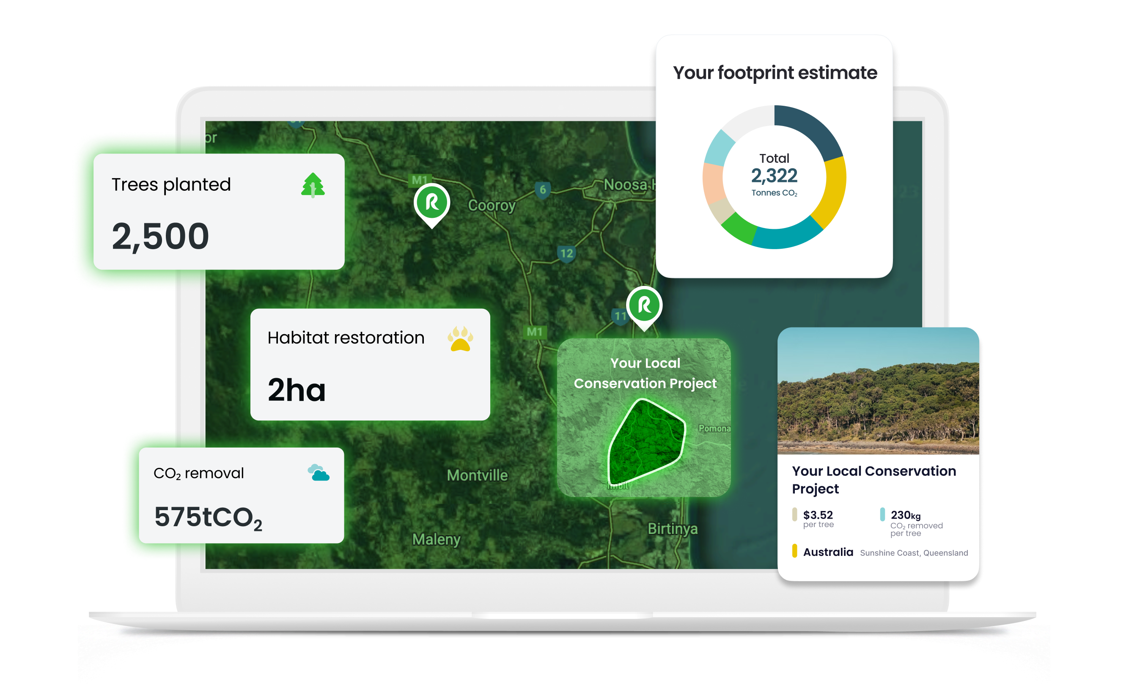Click the route 6 highway shield
This screenshot has height=684, width=1129.
[x=543, y=190]
